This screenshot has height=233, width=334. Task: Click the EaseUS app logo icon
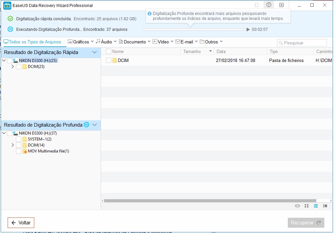[7, 6]
